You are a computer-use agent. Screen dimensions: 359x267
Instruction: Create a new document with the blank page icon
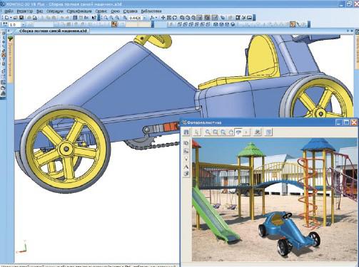[x=6, y=18]
